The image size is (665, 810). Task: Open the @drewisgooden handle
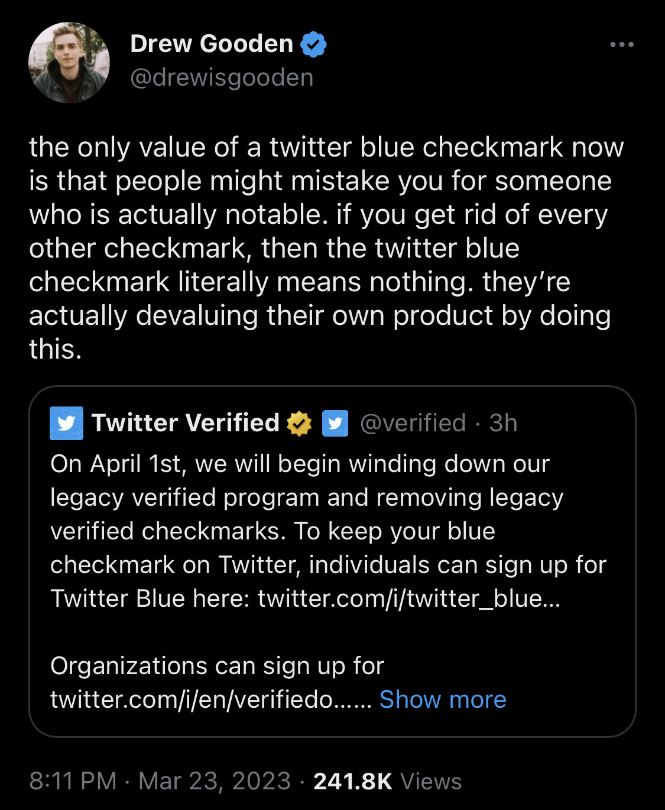pos(222,77)
